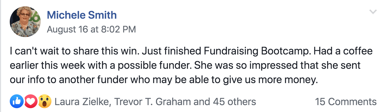Click the yellow Wow face reaction icon
Viewport: 384px width, 112px height.
pyautogui.click(x=45, y=102)
